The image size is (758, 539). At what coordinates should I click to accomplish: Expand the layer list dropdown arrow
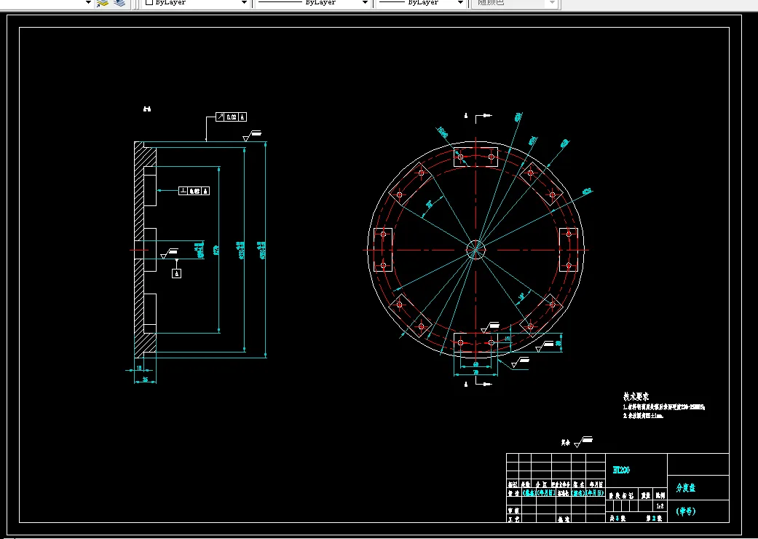88,3
